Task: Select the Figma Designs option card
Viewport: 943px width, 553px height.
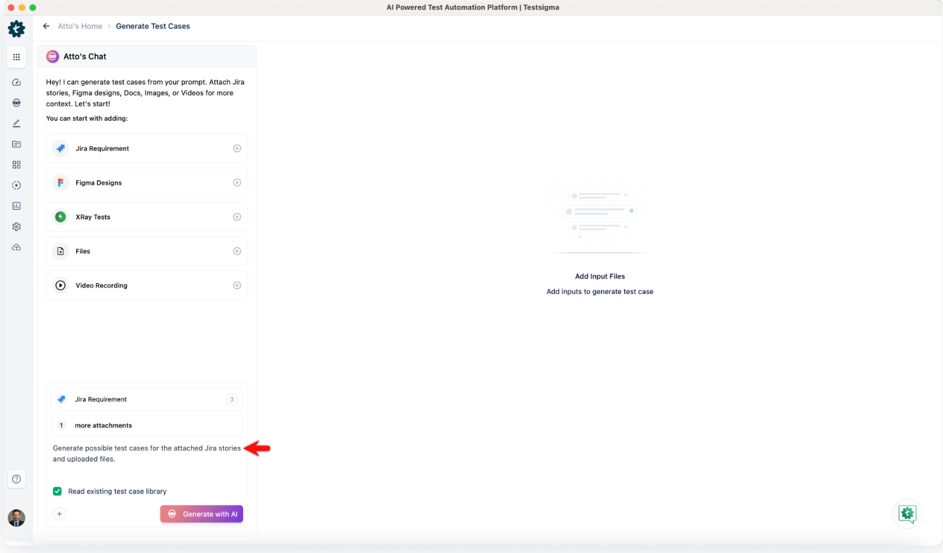Action: [147, 182]
